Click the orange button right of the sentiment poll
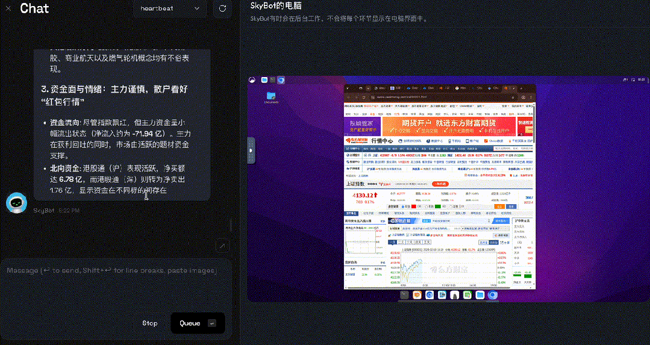Screen dimensions: 650x345 [499, 207]
